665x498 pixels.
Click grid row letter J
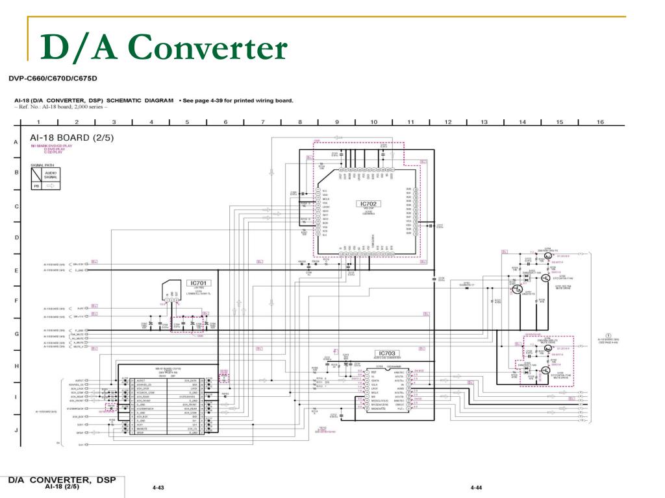16,431
